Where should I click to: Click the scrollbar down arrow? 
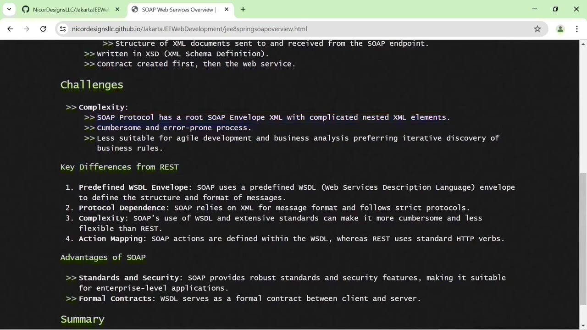pyautogui.click(x=583, y=326)
